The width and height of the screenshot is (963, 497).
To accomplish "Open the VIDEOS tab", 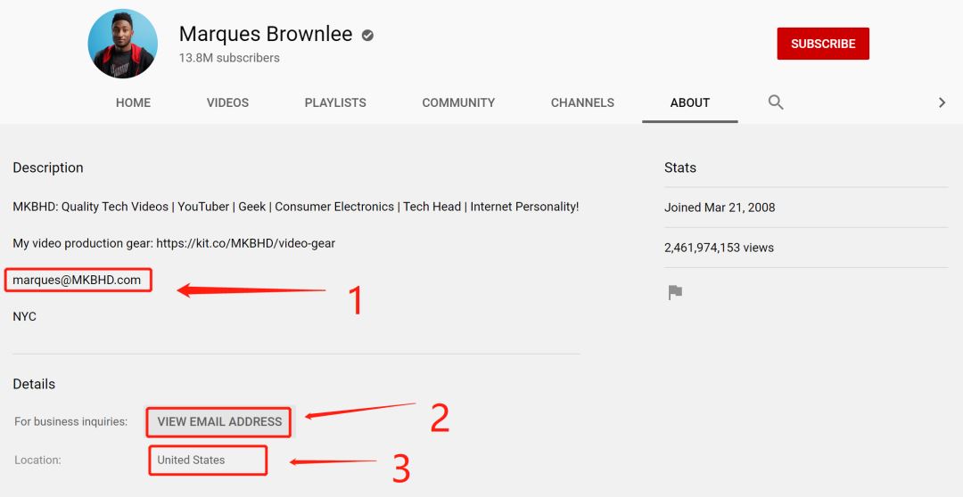I will [228, 102].
